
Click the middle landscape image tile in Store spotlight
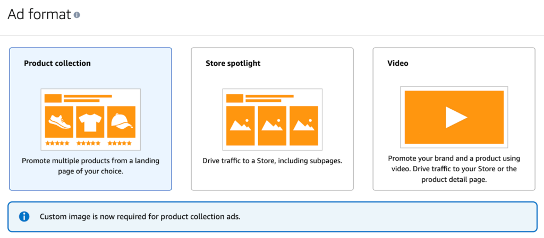click(x=272, y=126)
